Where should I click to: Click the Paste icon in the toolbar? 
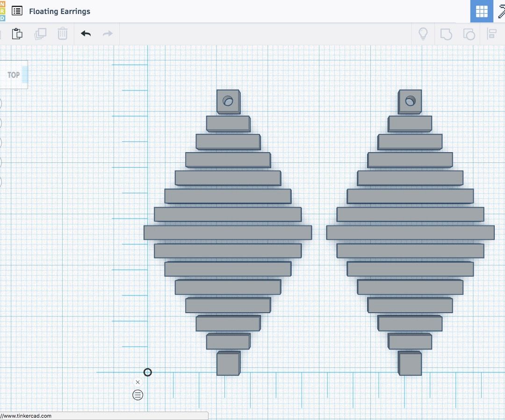pos(17,33)
